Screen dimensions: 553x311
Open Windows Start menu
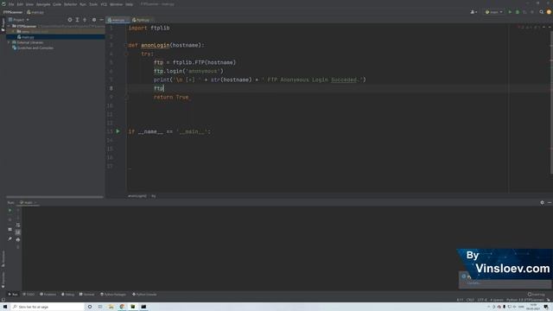(5, 307)
